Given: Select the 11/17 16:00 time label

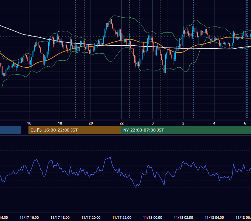Looking at the screenshot, I should point(29,217).
